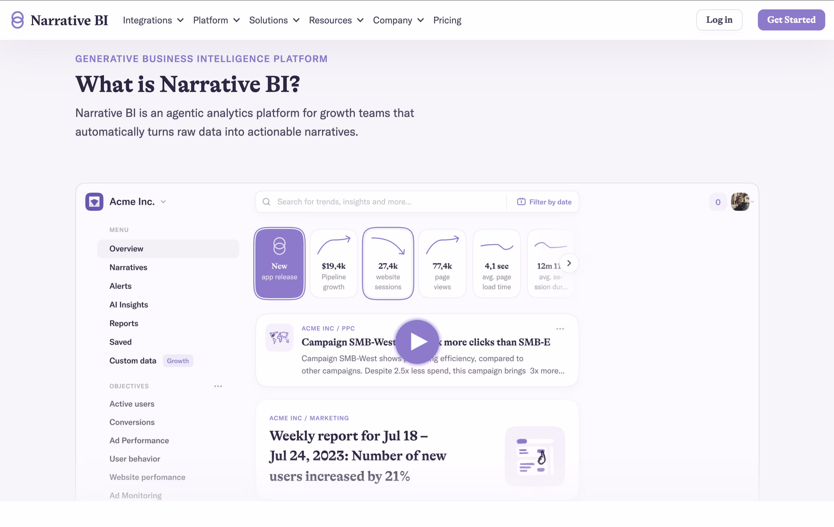Go to AI Insights in sidebar
Screen dimensions: 834x527
(129, 305)
